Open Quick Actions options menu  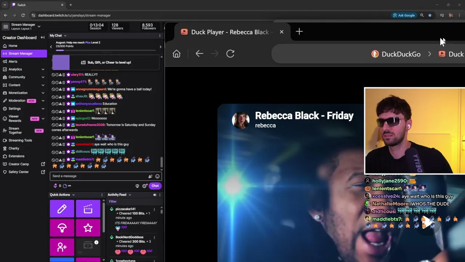coord(102,195)
